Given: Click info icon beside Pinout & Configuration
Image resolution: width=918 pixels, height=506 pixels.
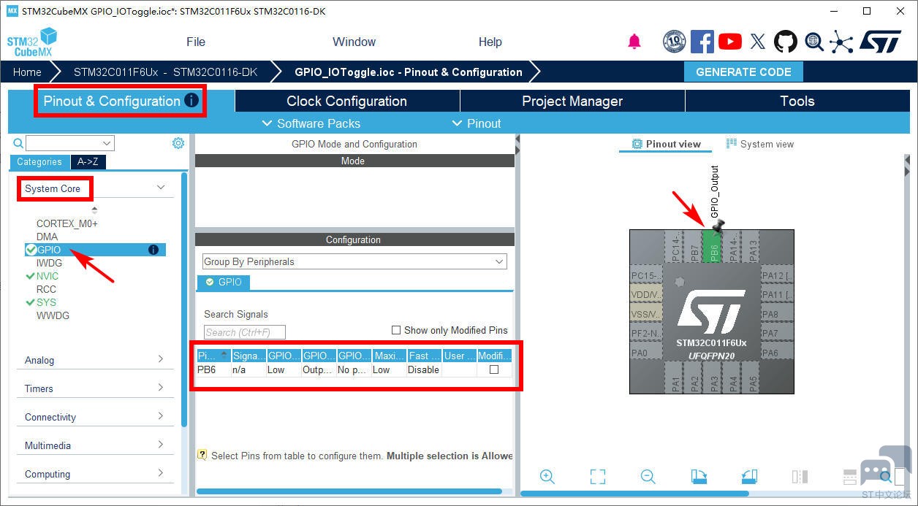Looking at the screenshot, I should click(191, 101).
